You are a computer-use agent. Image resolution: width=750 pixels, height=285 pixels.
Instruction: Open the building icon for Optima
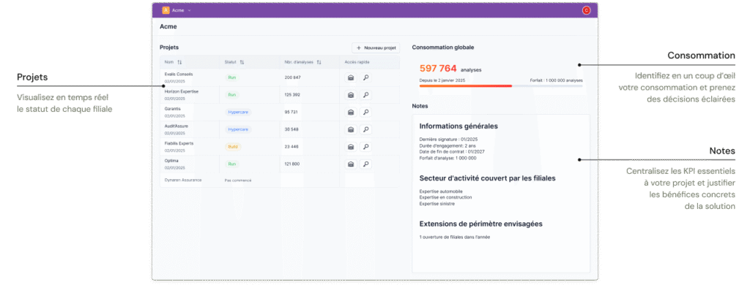[x=351, y=164]
